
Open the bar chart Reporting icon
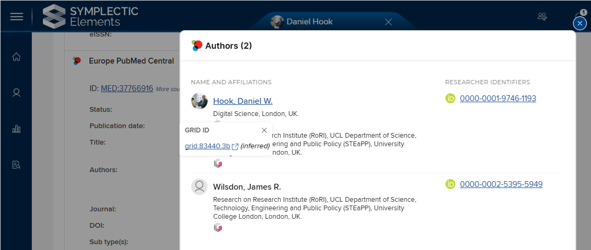16,129
